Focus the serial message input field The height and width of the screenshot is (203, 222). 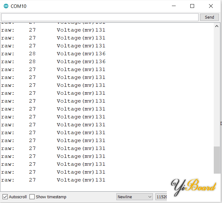coord(100,17)
